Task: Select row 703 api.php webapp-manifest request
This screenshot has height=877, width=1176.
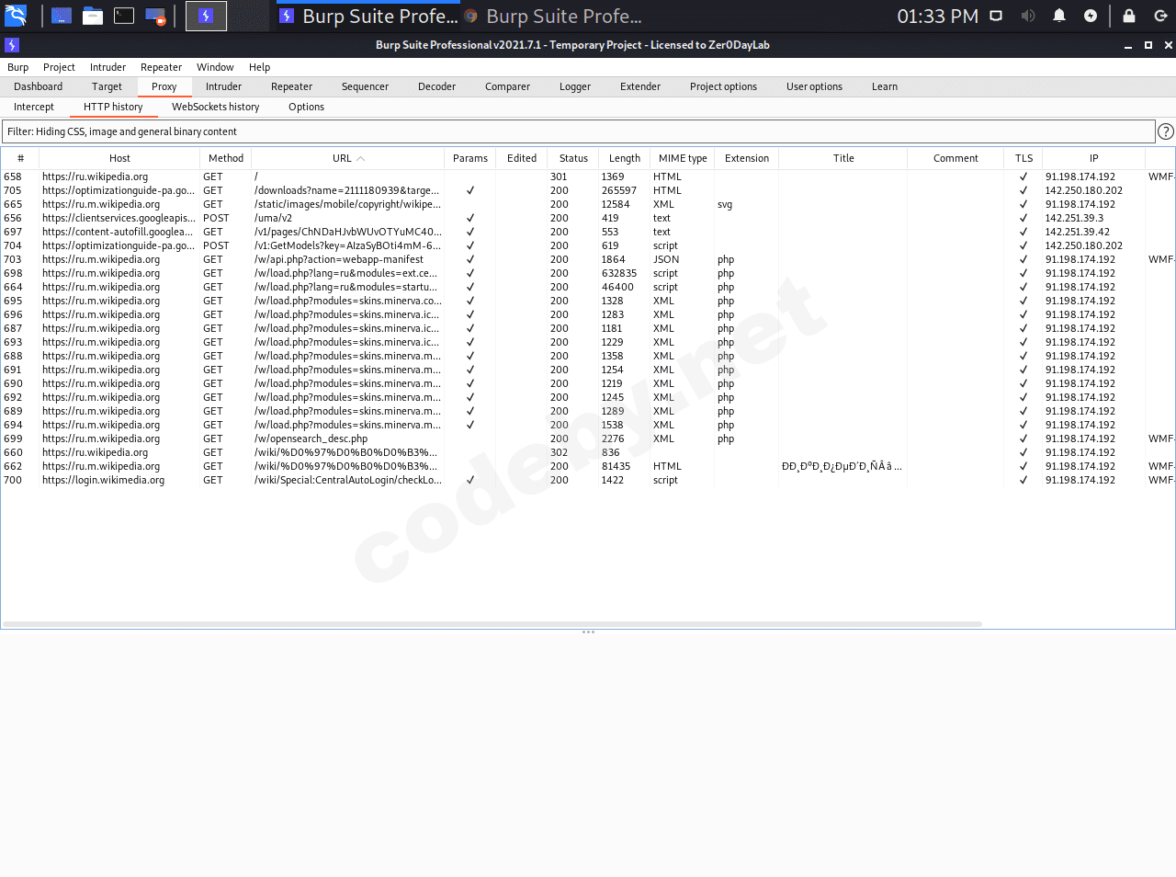Action: tap(588, 259)
